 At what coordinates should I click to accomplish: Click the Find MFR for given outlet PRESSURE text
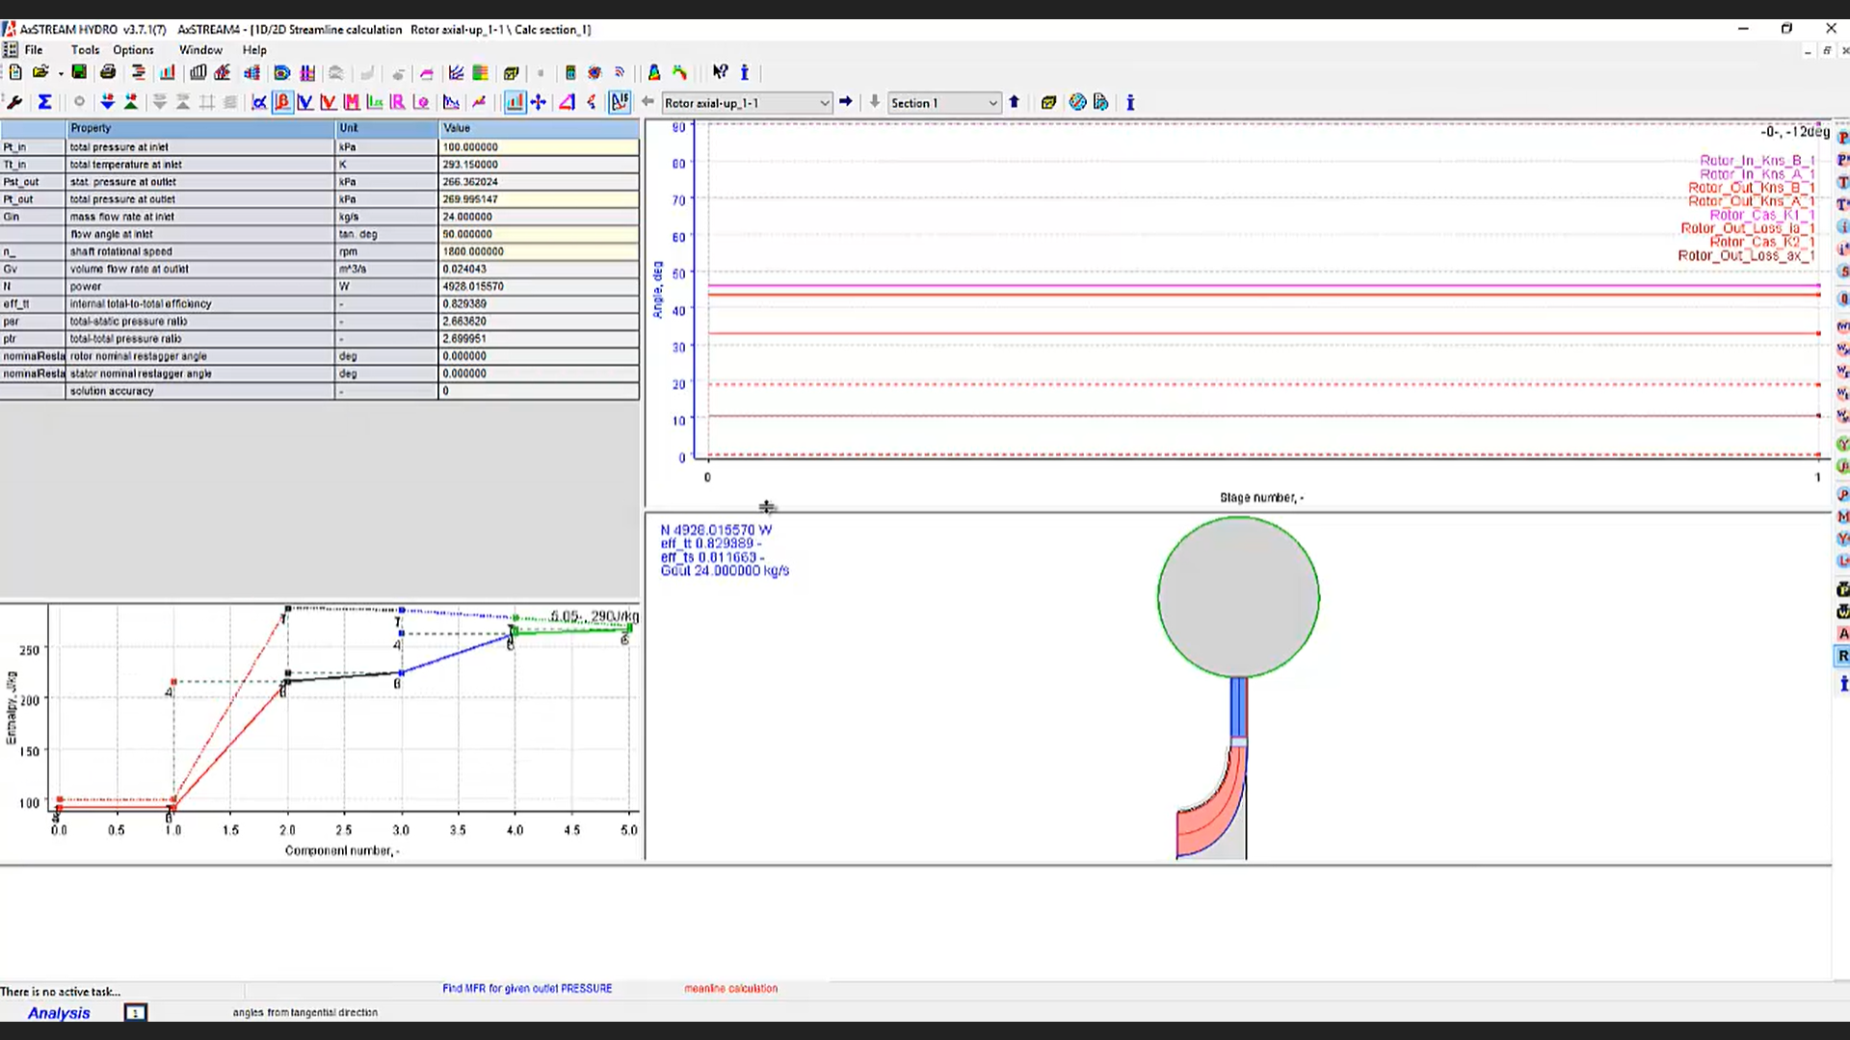click(x=527, y=989)
